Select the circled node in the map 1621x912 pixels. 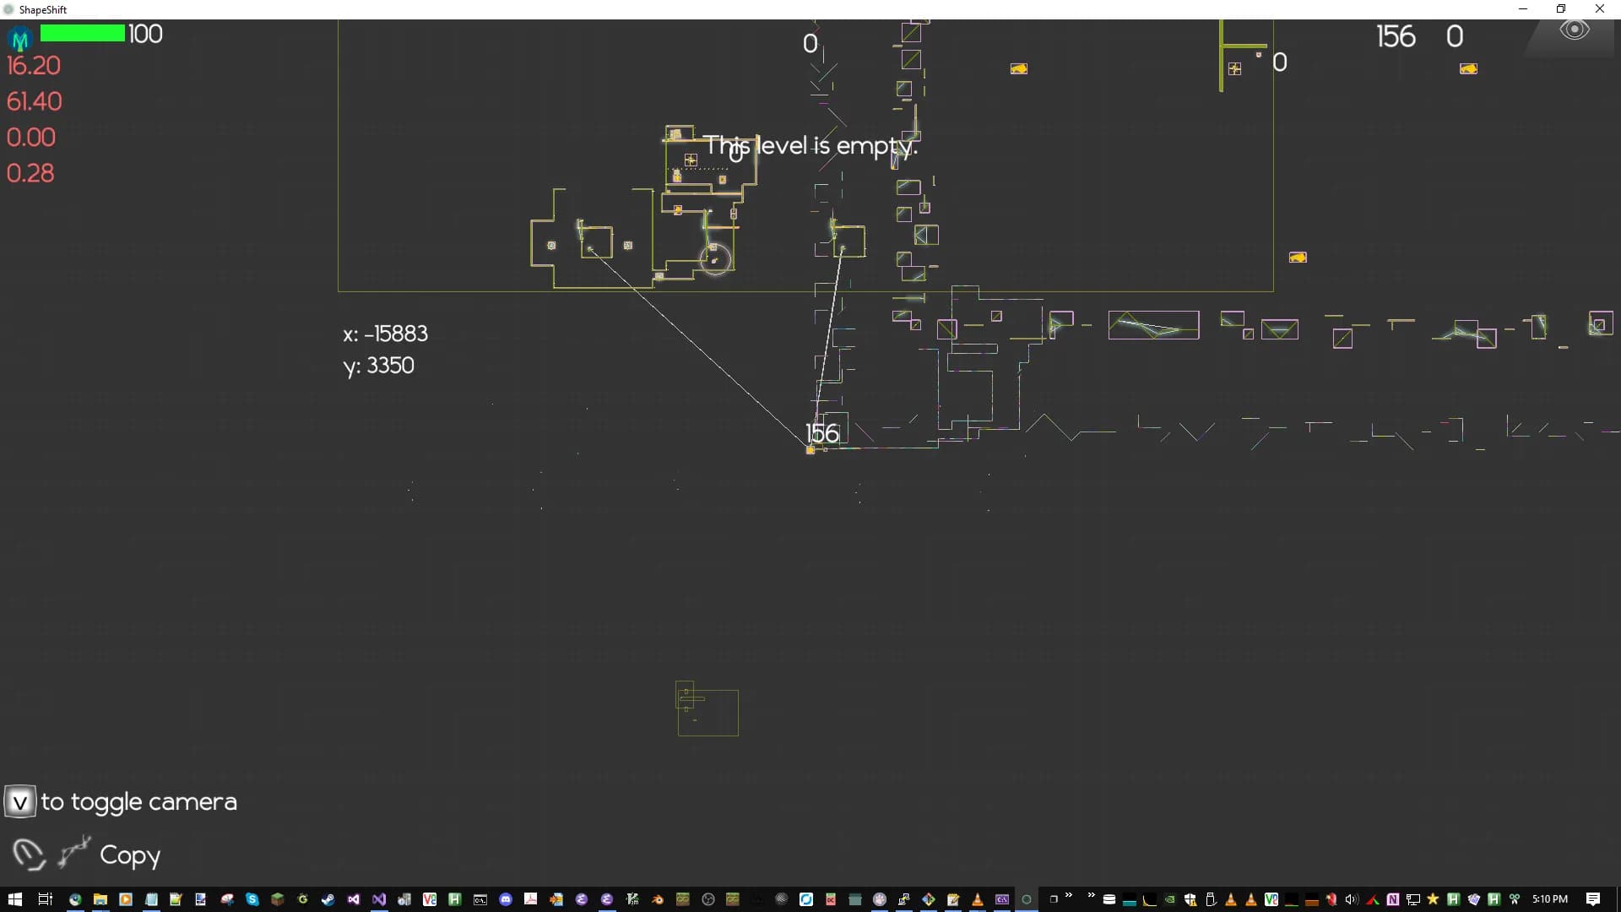(x=715, y=259)
